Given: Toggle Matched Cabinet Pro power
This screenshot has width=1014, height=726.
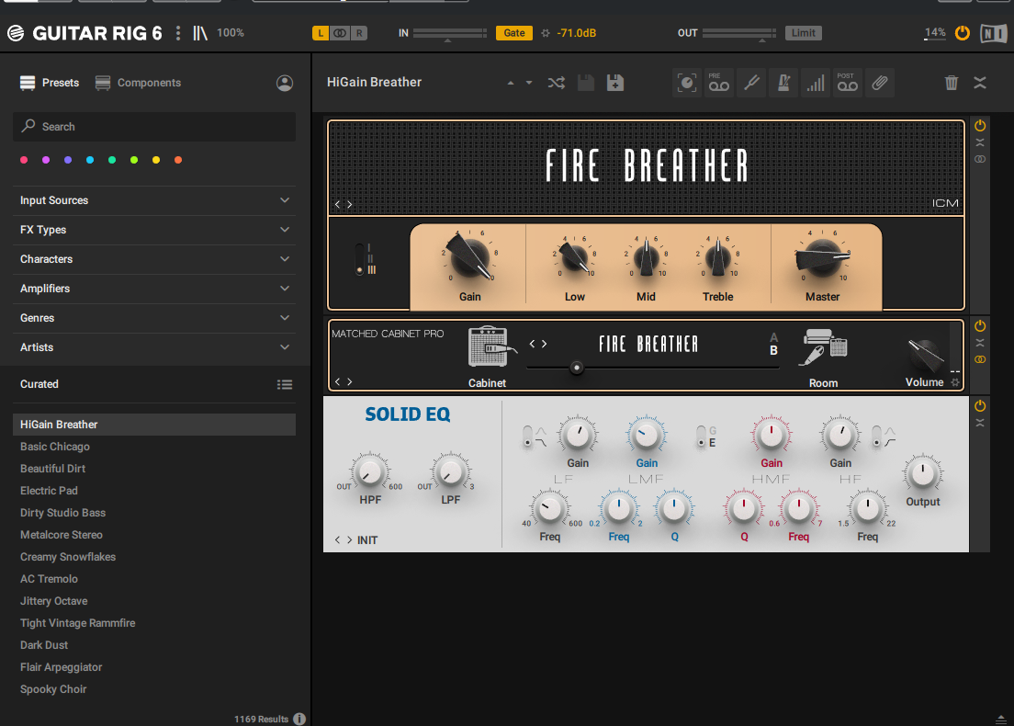Looking at the screenshot, I should tap(980, 325).
